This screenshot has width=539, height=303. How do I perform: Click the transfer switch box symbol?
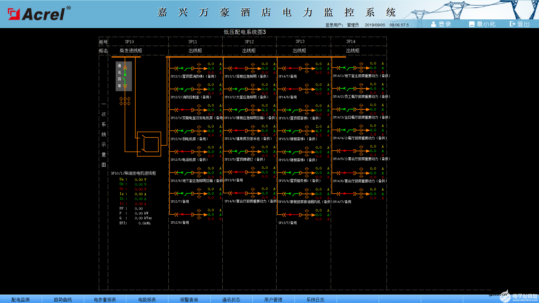149,144
